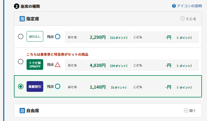Select the トクだ値 10%OFF radio button
The width and height of the screenshot is (207, 121).
(21, 62)
